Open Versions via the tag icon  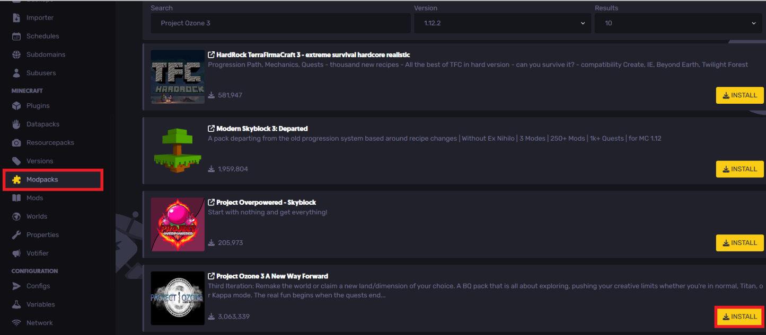16,161
